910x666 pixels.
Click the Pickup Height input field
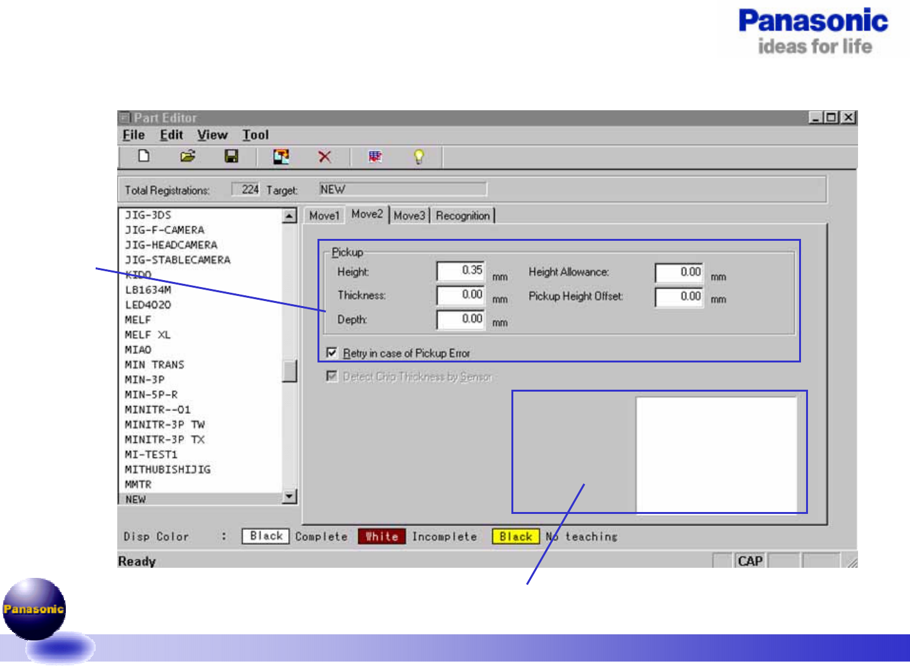pyautogui.click(x=461, y=271)
